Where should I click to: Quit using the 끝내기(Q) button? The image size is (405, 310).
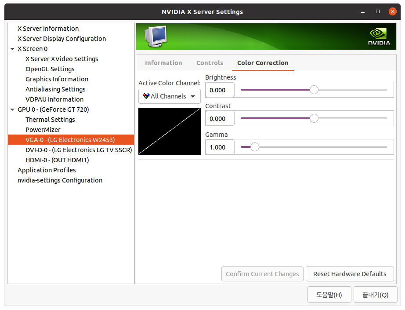point(375,295)
